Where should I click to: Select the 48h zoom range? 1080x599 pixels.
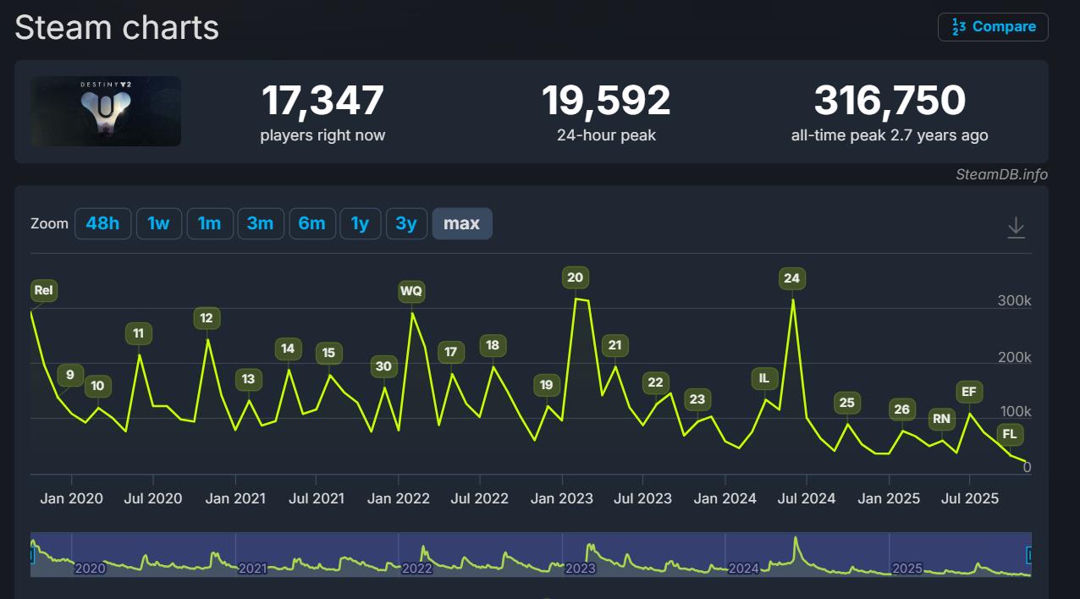point(102,224)
